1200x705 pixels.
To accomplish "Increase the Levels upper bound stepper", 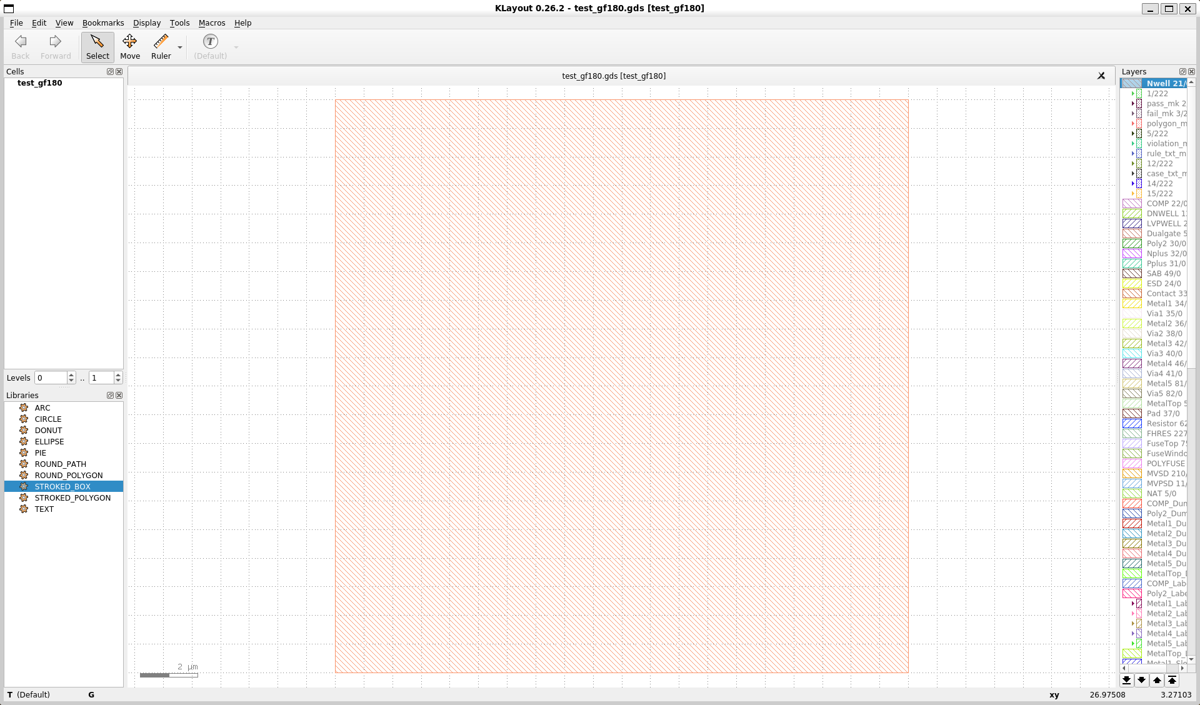I will [118, 374].
